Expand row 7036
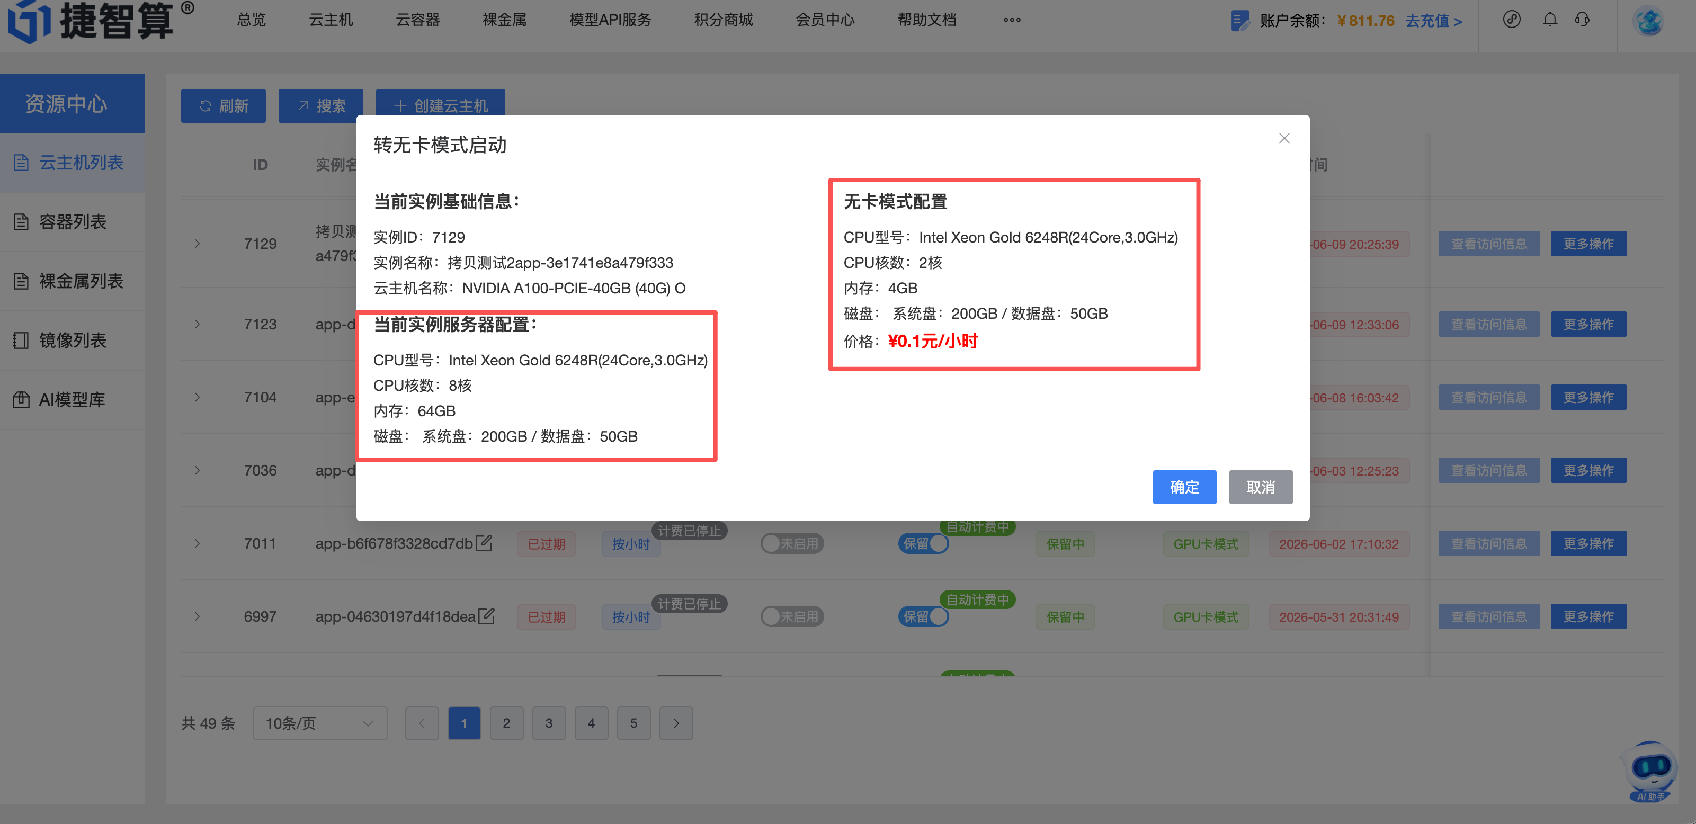Viewport: 1696px width, 824px height. tap(197, 470)
